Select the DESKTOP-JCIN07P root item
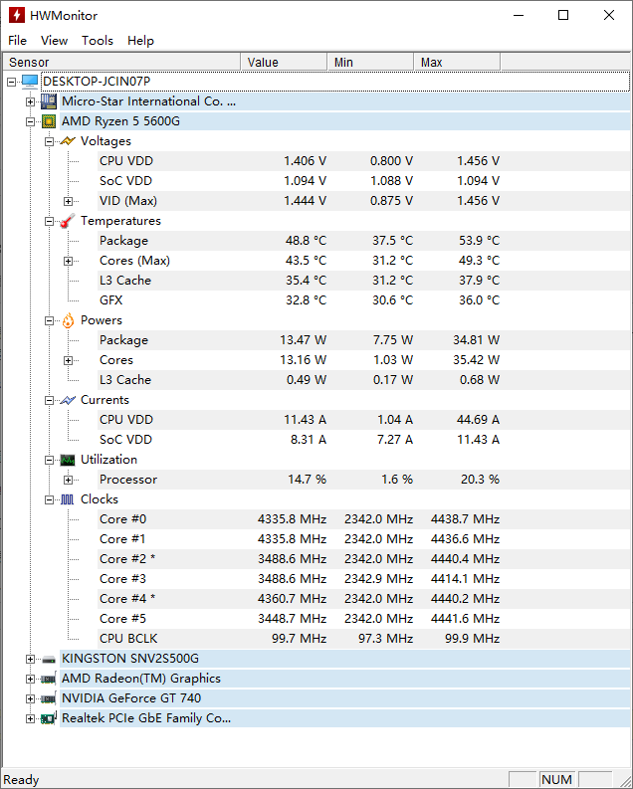The height and width of the screenshot is (789, 633). [97, 82]
